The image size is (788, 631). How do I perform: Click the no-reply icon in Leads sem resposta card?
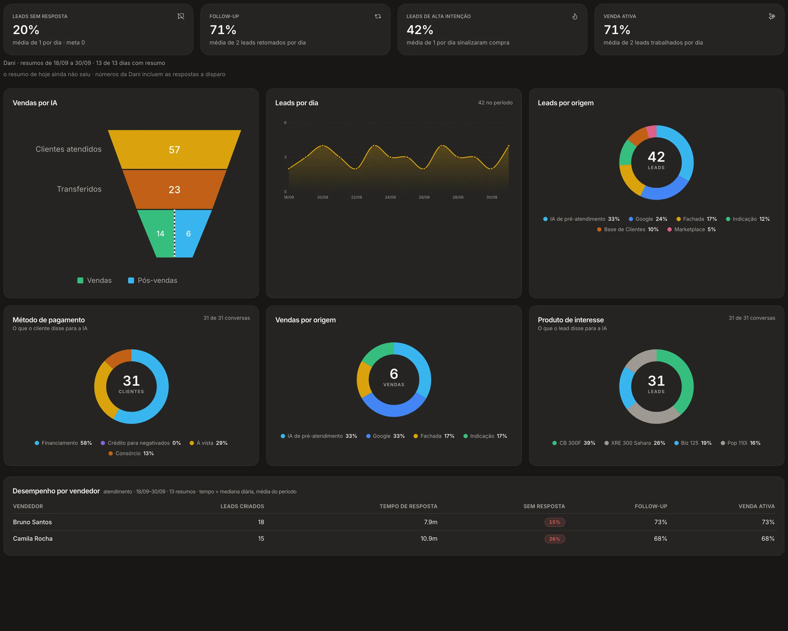pos(181,16)
